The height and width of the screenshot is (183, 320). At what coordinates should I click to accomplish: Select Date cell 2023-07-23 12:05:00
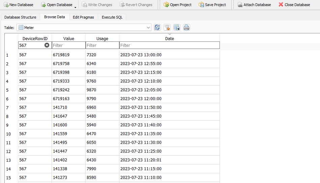tap(169, 90)
